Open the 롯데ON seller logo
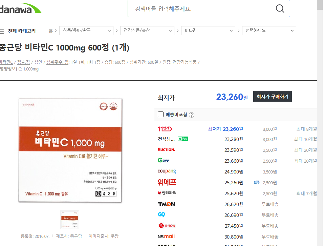Image resolution: width=323 pixels, height=246 pixels. coord(167,226)
